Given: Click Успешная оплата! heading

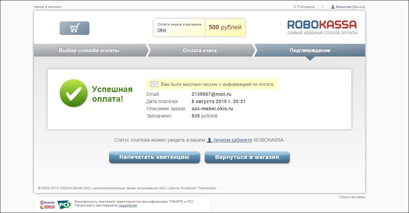Looking at the screenshot, I should [112, 94].
